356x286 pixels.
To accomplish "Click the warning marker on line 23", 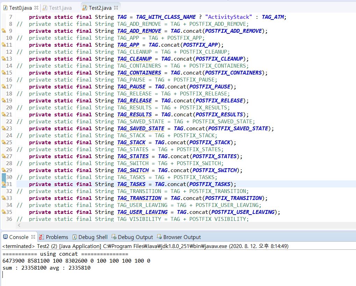I will 3,128.
